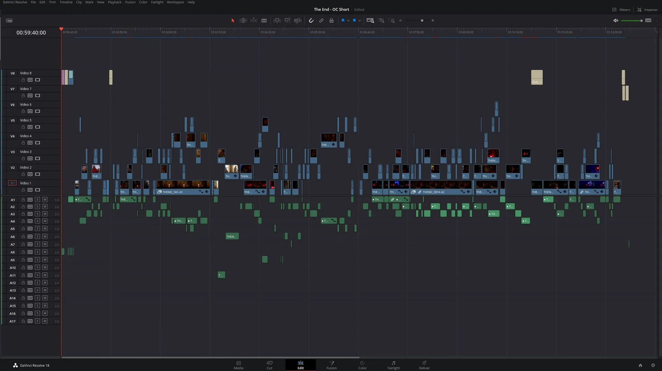Add a blue marker to timeline
Image resolution: width=662 pixels, height=371 pixels.
tap(354, 21)
